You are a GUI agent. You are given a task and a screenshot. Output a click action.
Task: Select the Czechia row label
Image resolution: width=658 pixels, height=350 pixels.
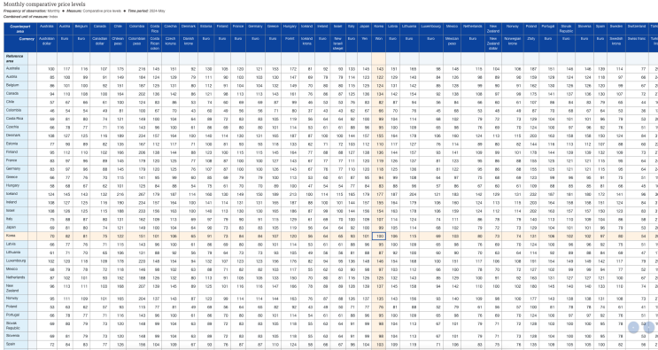pos(16,128)
